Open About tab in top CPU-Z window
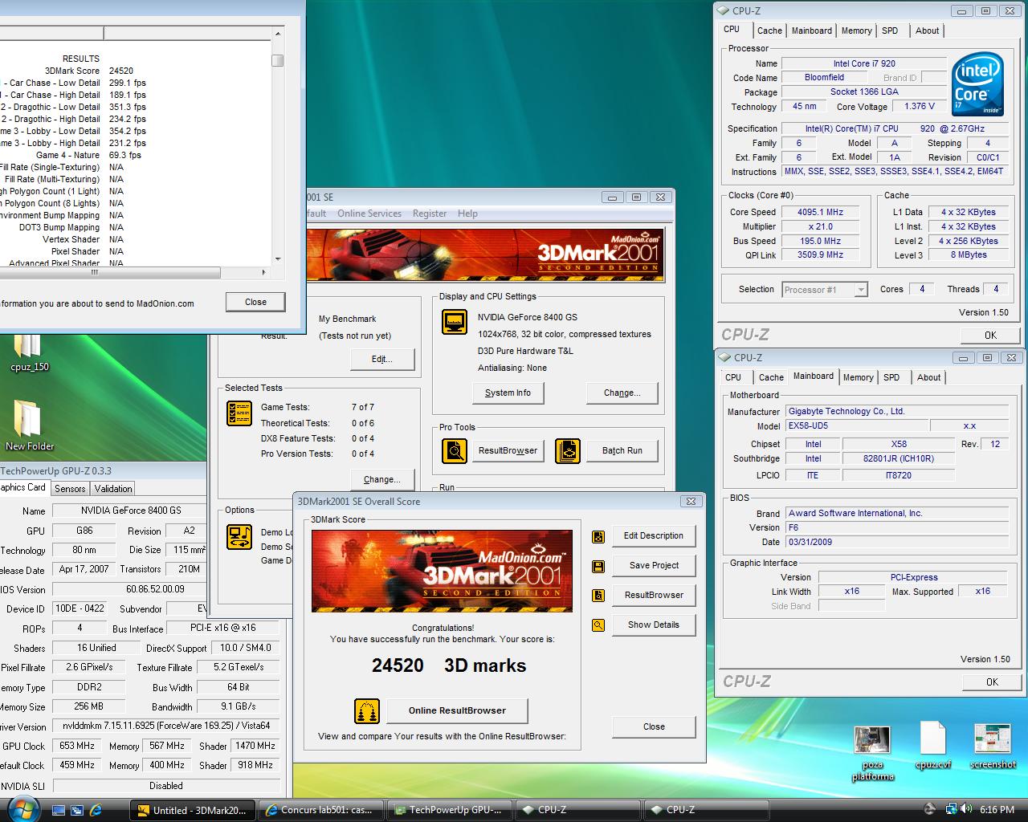Screen dimensions: 1028x822 927,31
